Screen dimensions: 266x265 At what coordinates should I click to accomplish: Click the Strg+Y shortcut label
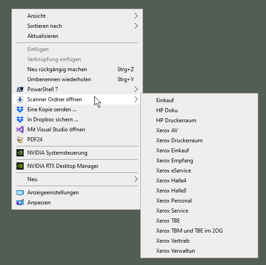click(126, 79)
